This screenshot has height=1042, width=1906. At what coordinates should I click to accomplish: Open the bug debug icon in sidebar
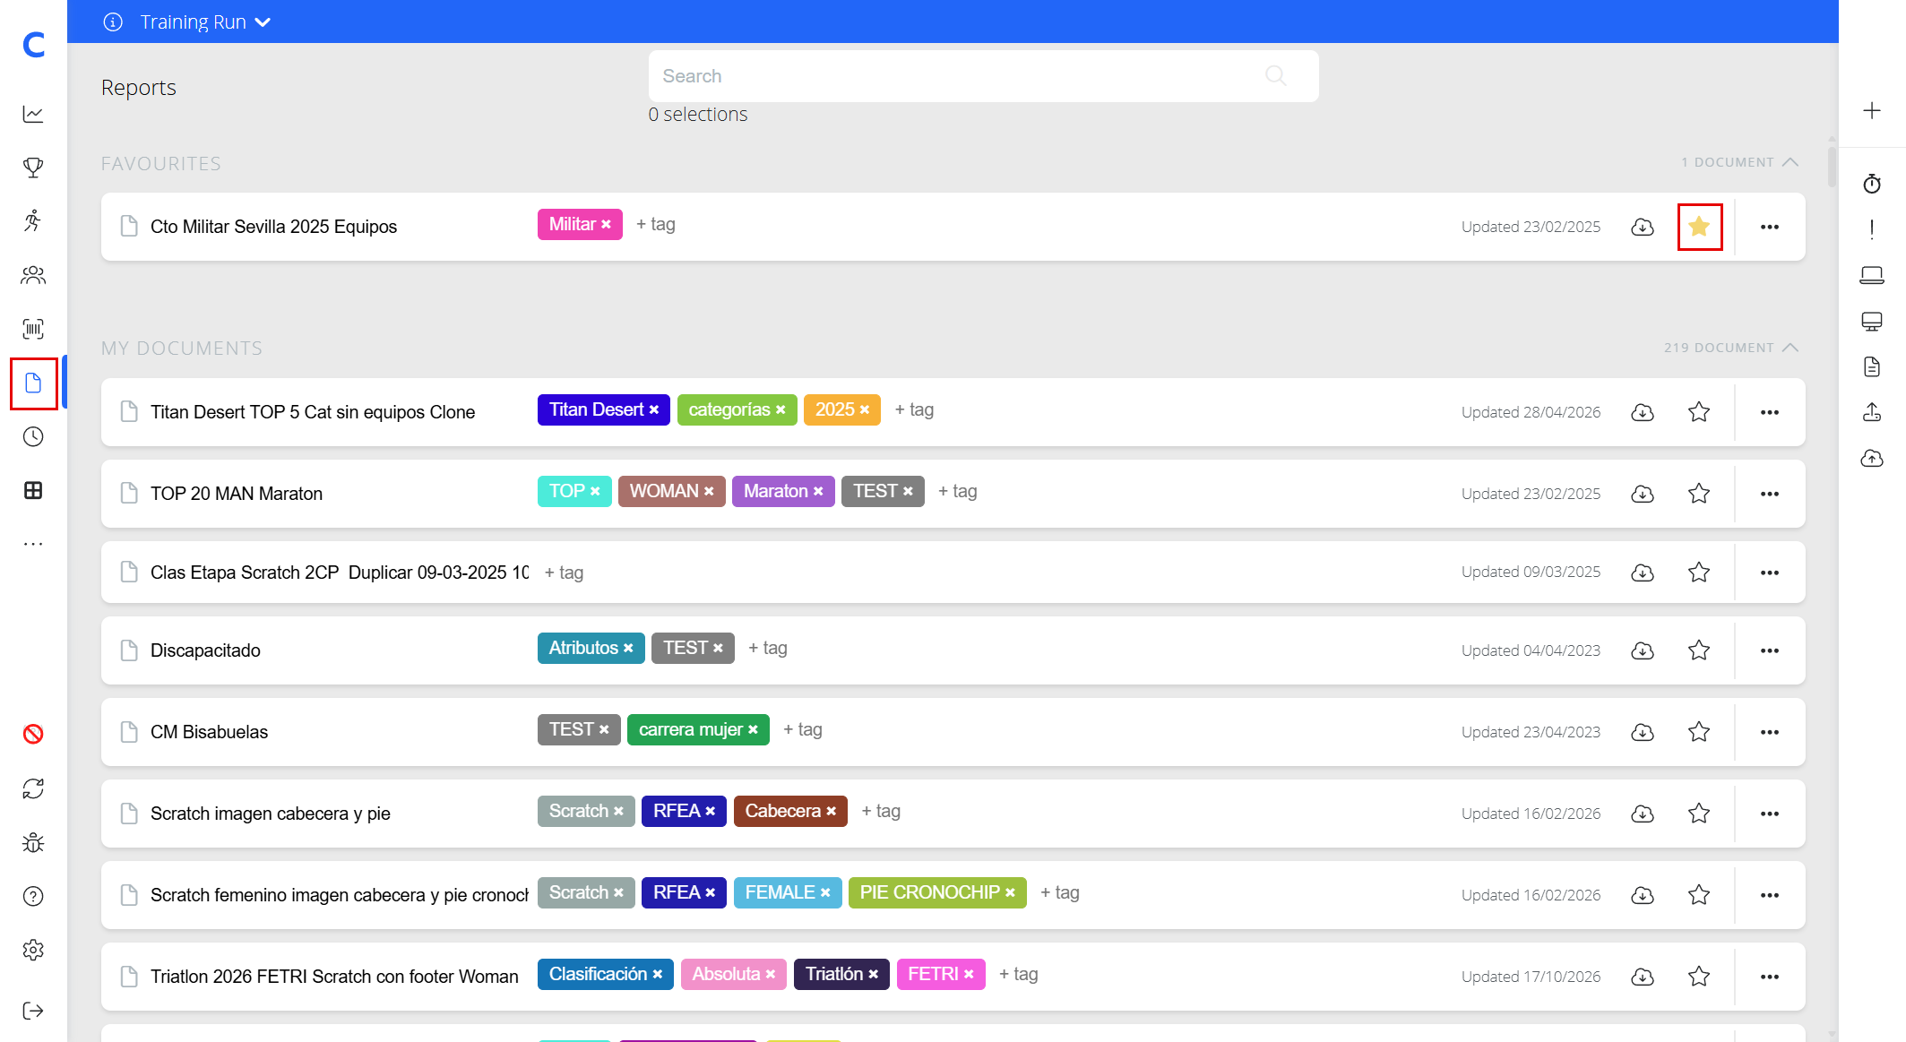33,842
